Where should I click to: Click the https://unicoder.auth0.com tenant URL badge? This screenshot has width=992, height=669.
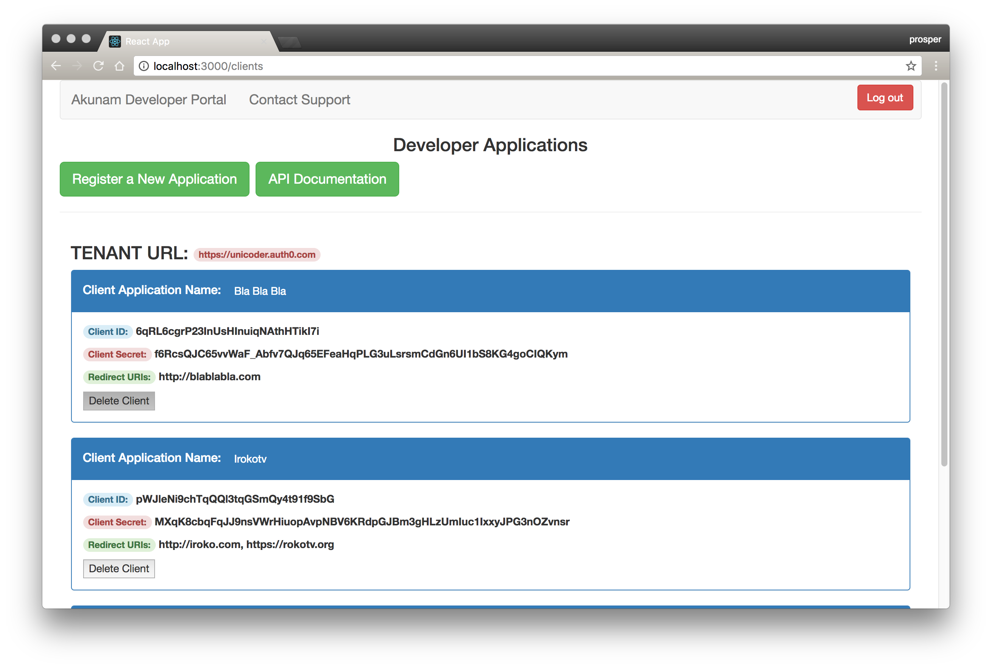click(x=256, y=254)
